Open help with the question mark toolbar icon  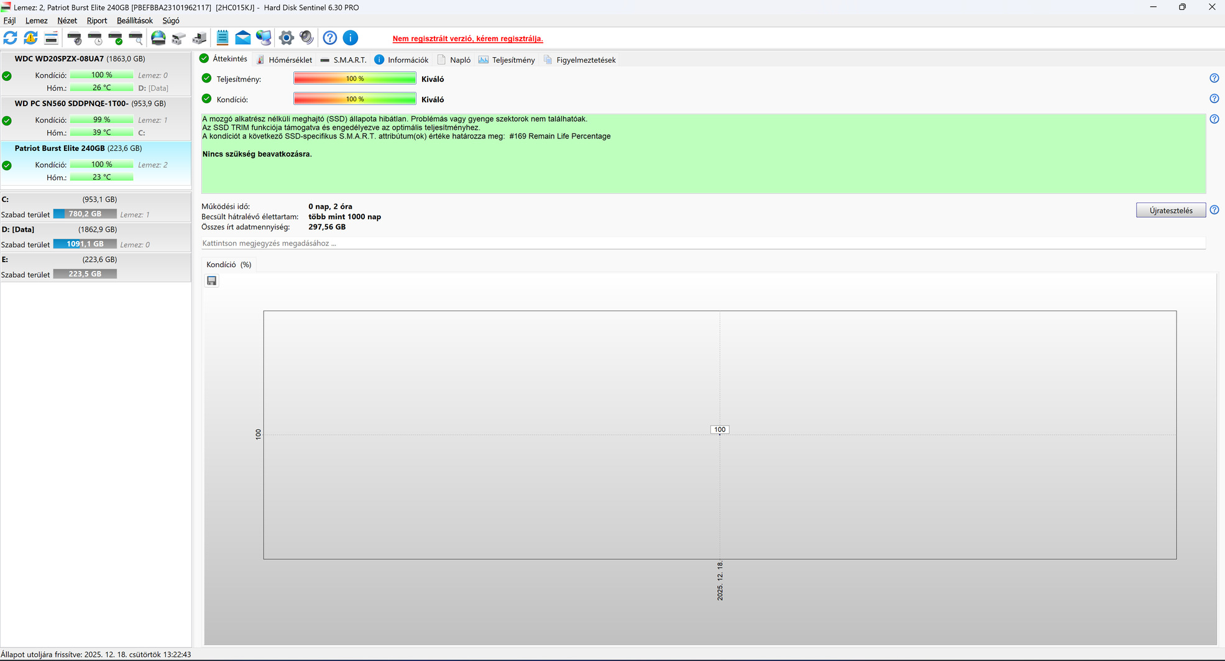point(330,38)
